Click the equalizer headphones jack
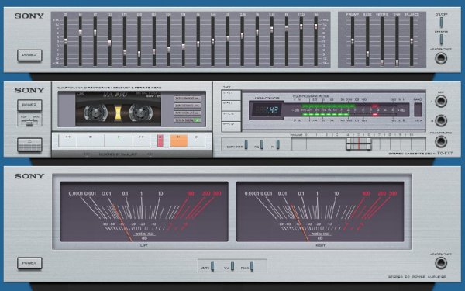The height and width of the screenshot is (291, 465). [441, 58]
